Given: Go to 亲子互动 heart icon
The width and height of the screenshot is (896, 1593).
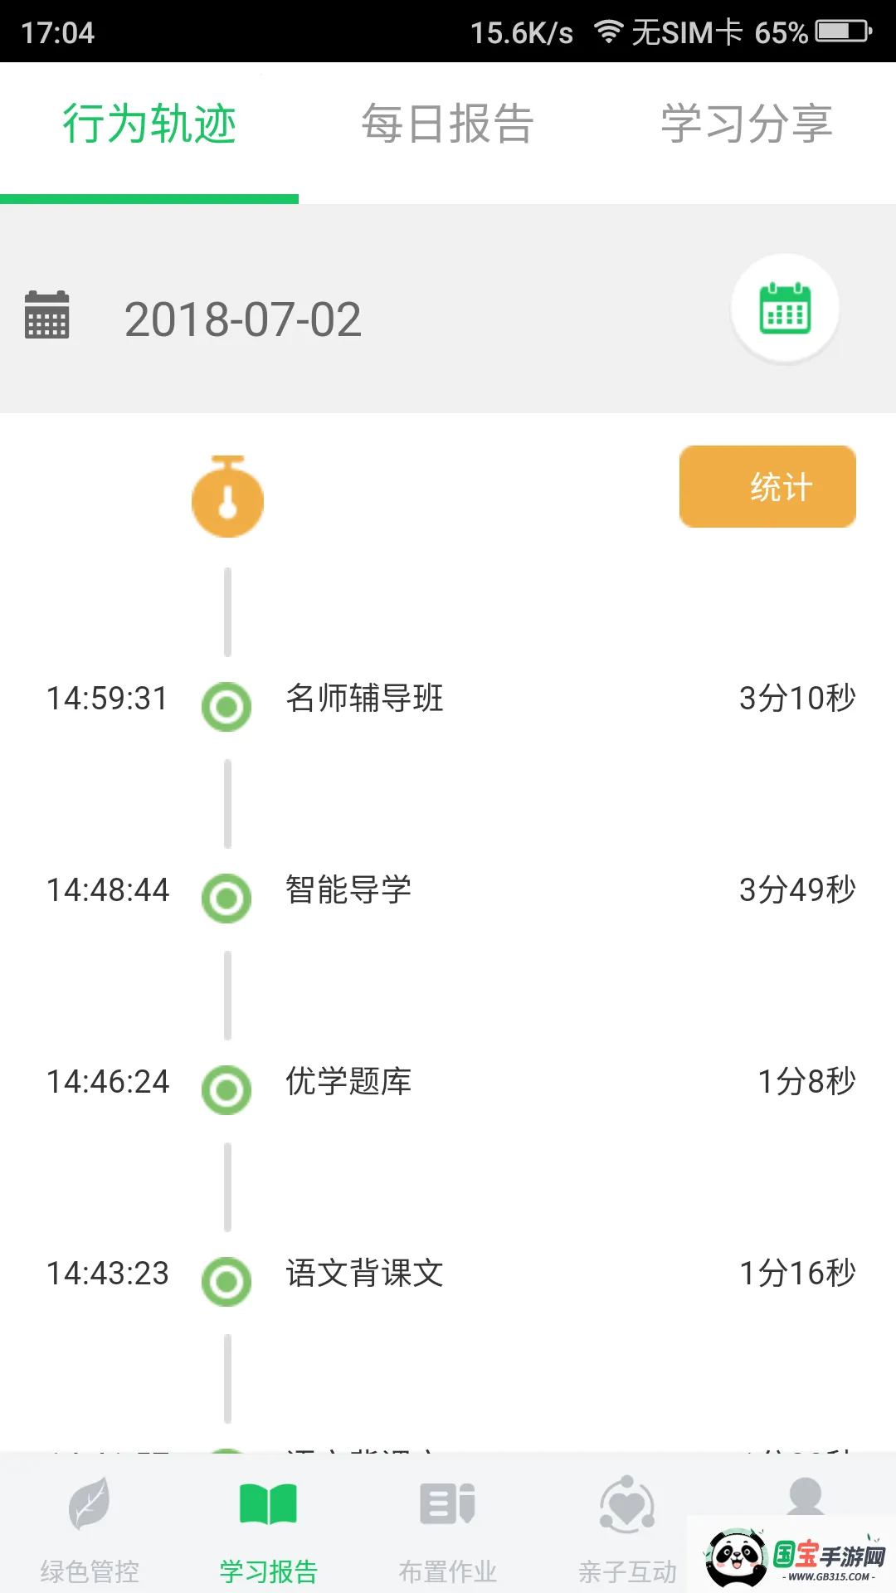Looking at the screenshot, I should pyautogui.click(x=627, y=1504).
